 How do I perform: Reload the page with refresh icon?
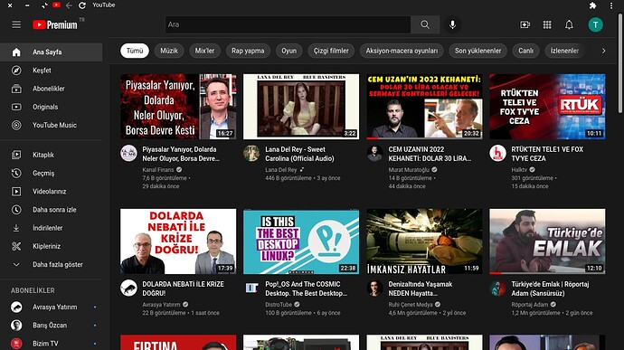82,5
